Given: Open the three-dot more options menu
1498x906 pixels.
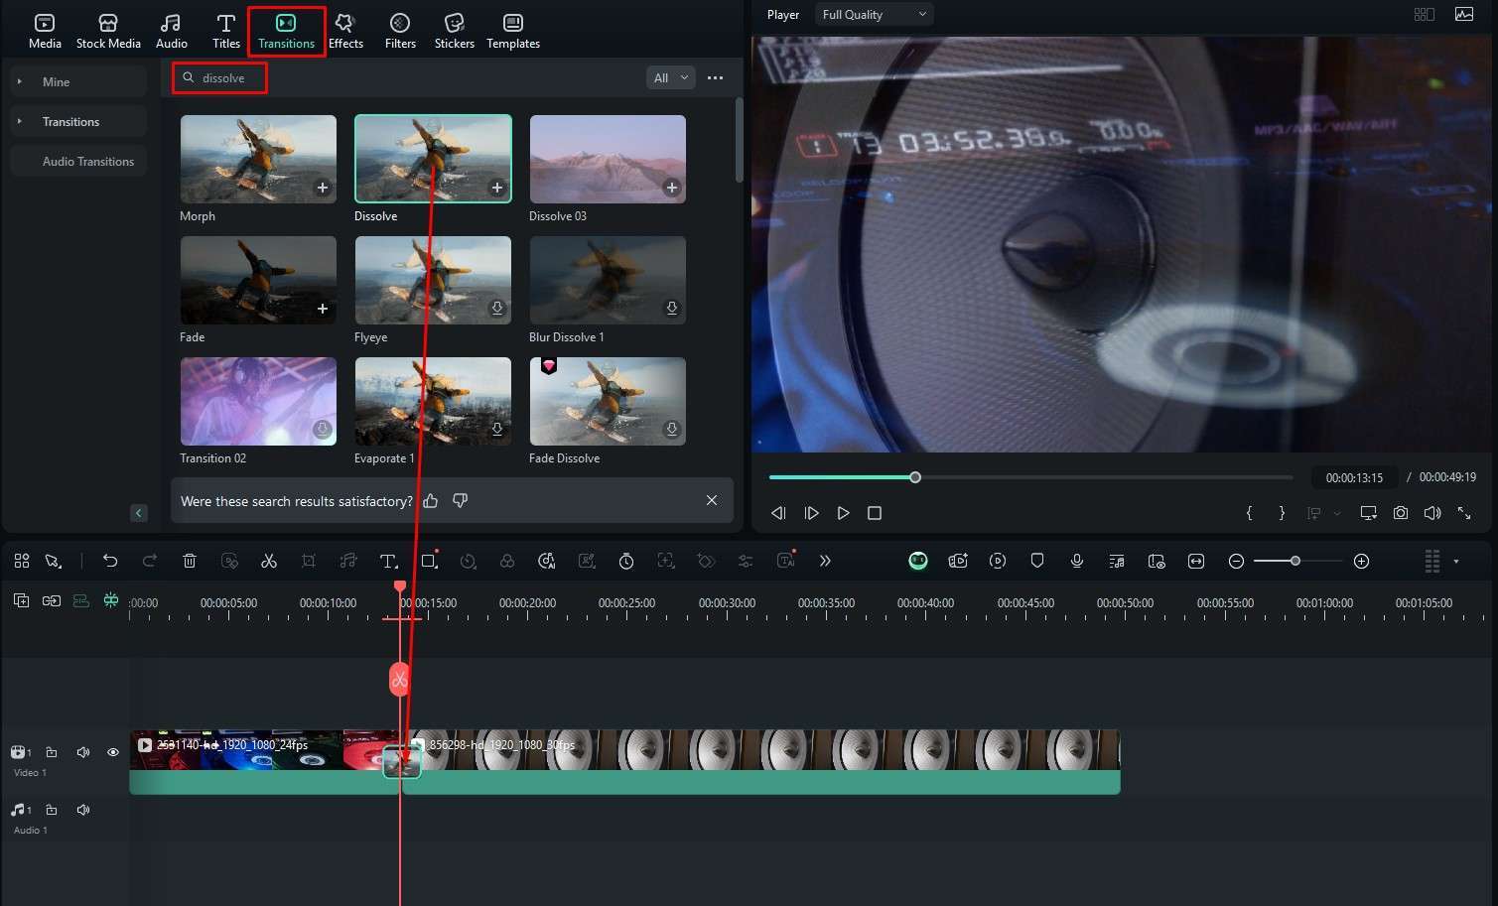Looking at the screenshot, I should pyautogui.click(x=715, y=77).
